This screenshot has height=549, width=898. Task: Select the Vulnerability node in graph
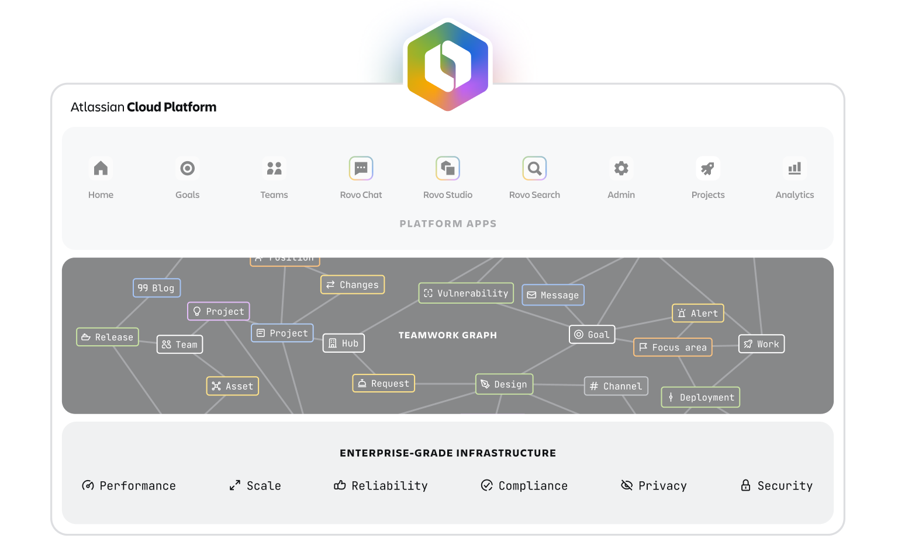tap(466, 293)
